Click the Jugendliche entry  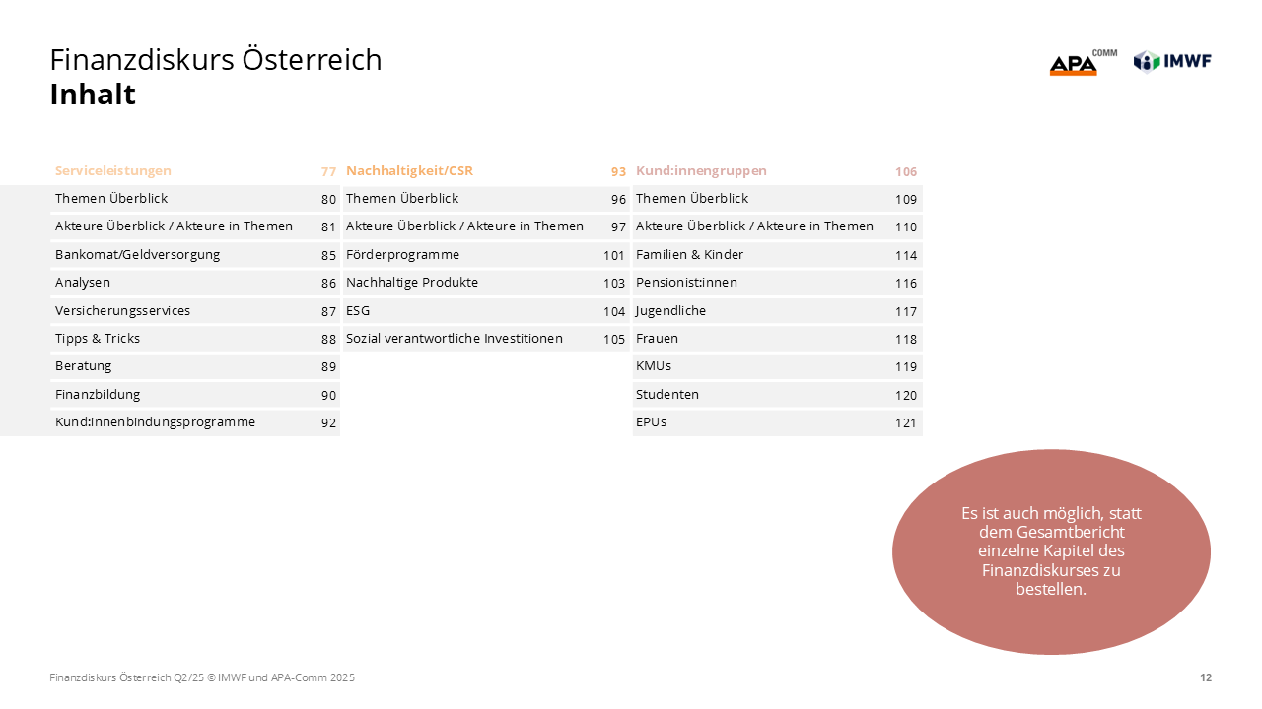point(670,310)
